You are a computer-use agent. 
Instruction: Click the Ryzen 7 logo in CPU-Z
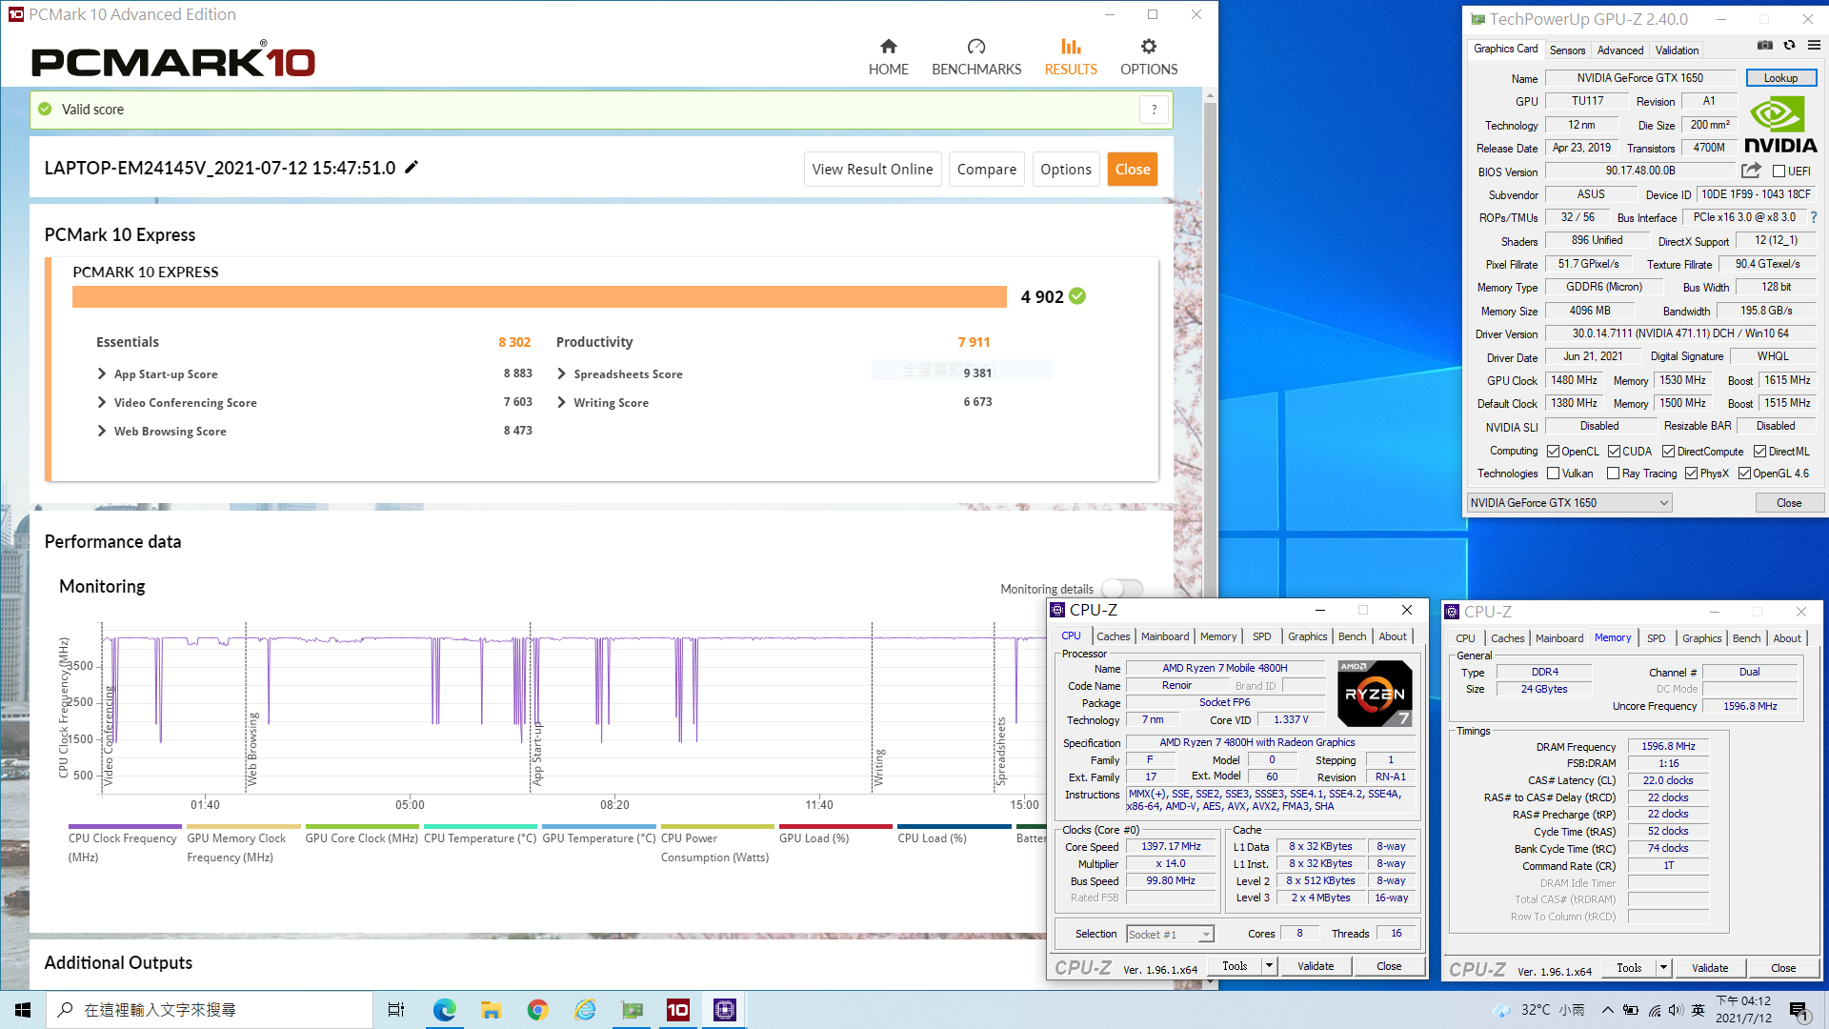(1375, 693)
